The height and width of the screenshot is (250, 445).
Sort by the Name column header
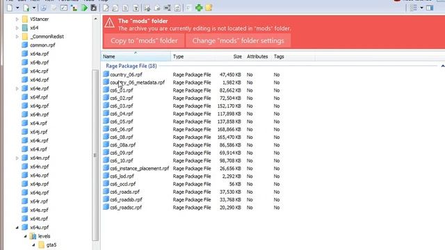tap(136, 56)
